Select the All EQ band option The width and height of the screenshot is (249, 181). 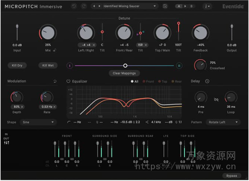tap(135, 81)
